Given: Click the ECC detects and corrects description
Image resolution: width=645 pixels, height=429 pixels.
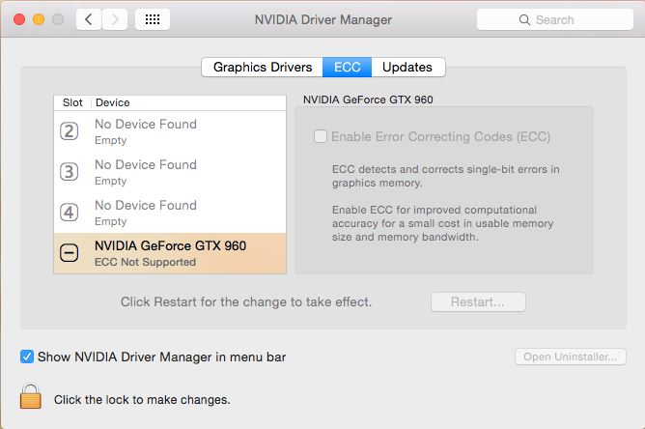Looking at the screenshot, I should (x=446, y=176).
